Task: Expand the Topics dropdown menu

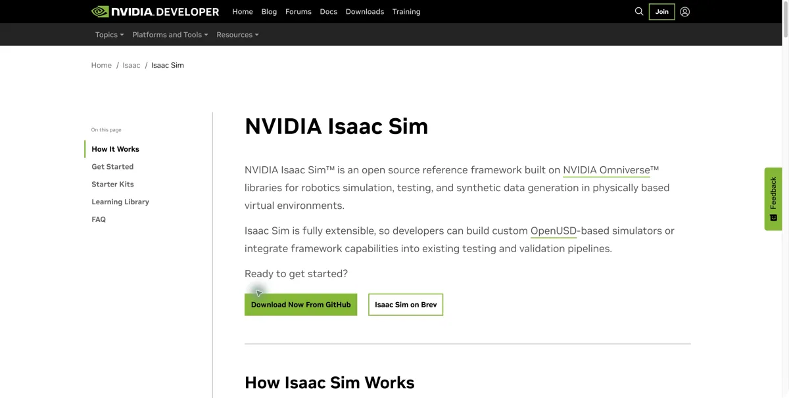Action: pos(109,35)
